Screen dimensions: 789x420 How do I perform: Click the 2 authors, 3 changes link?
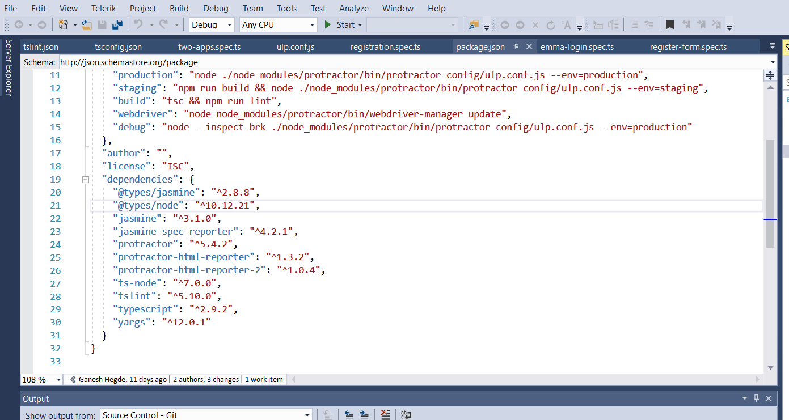click(206, 379)
